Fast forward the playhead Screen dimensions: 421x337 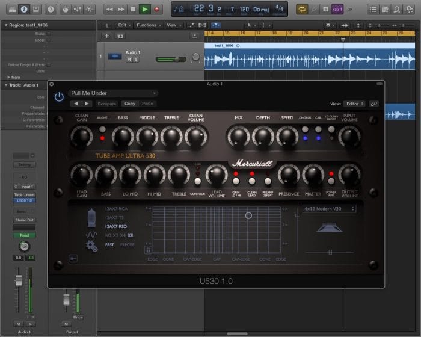[121, 10]
